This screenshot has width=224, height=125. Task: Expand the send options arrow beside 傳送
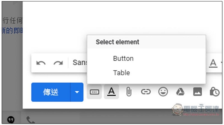point(77,92)
